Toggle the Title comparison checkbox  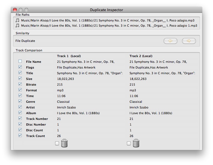tap(20, 73)
